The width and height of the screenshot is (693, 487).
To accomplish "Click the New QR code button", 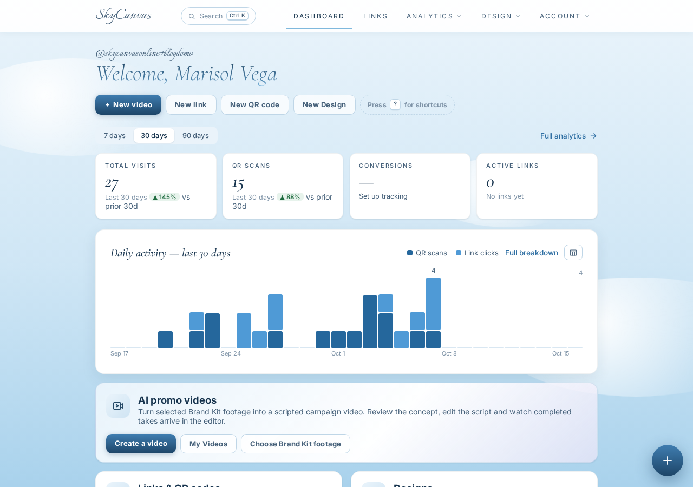I will coord(255,104).
